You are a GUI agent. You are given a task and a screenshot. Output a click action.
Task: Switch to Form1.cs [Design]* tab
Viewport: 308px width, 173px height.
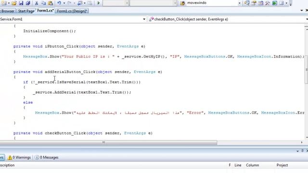click(72, 11)
